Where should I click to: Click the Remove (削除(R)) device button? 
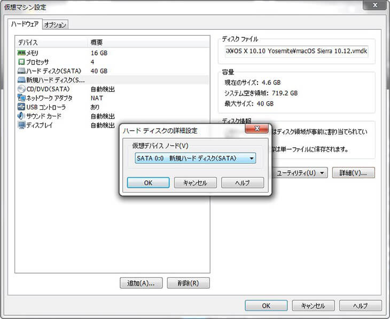(x=188, y=283)
